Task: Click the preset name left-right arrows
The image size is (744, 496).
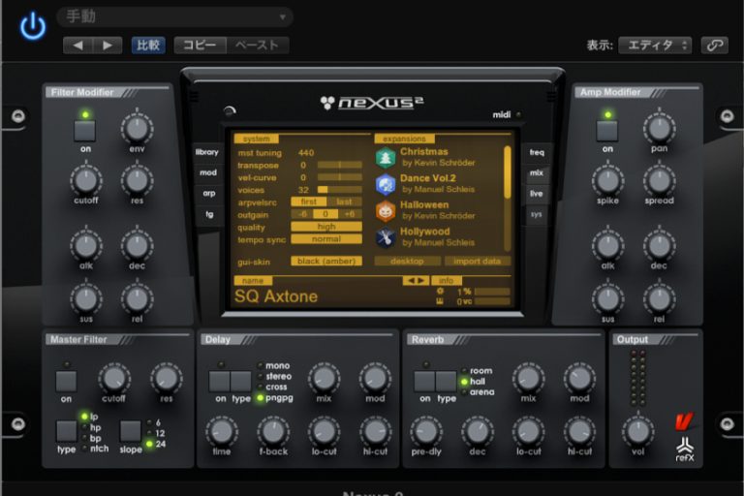Action: pyautogui.click(x=417, y=281)
